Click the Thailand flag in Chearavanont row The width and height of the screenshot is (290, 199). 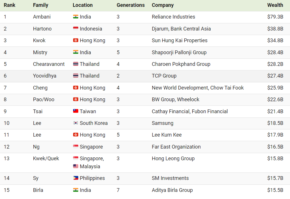click(76, 64)
